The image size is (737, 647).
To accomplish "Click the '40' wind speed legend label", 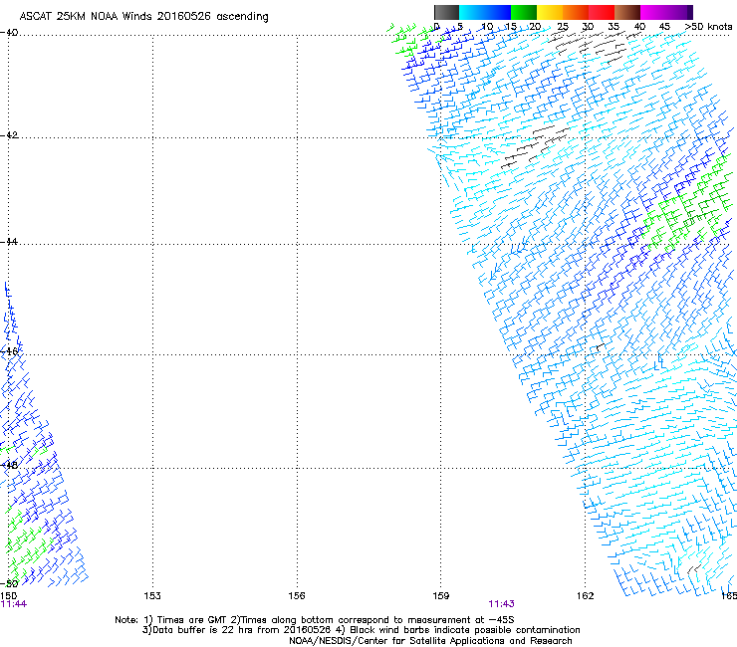I will point(639,27).
